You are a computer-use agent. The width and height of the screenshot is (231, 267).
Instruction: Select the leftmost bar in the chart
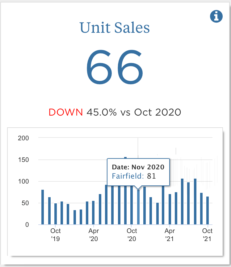(43, 207)
